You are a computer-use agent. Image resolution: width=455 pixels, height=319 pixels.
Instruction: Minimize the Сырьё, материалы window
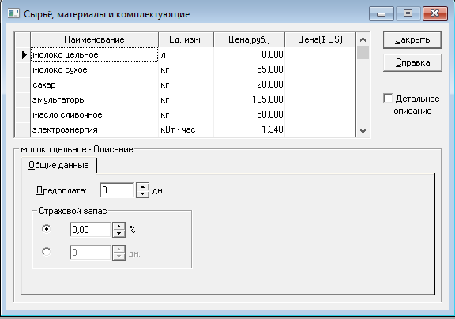pos(381,13)
